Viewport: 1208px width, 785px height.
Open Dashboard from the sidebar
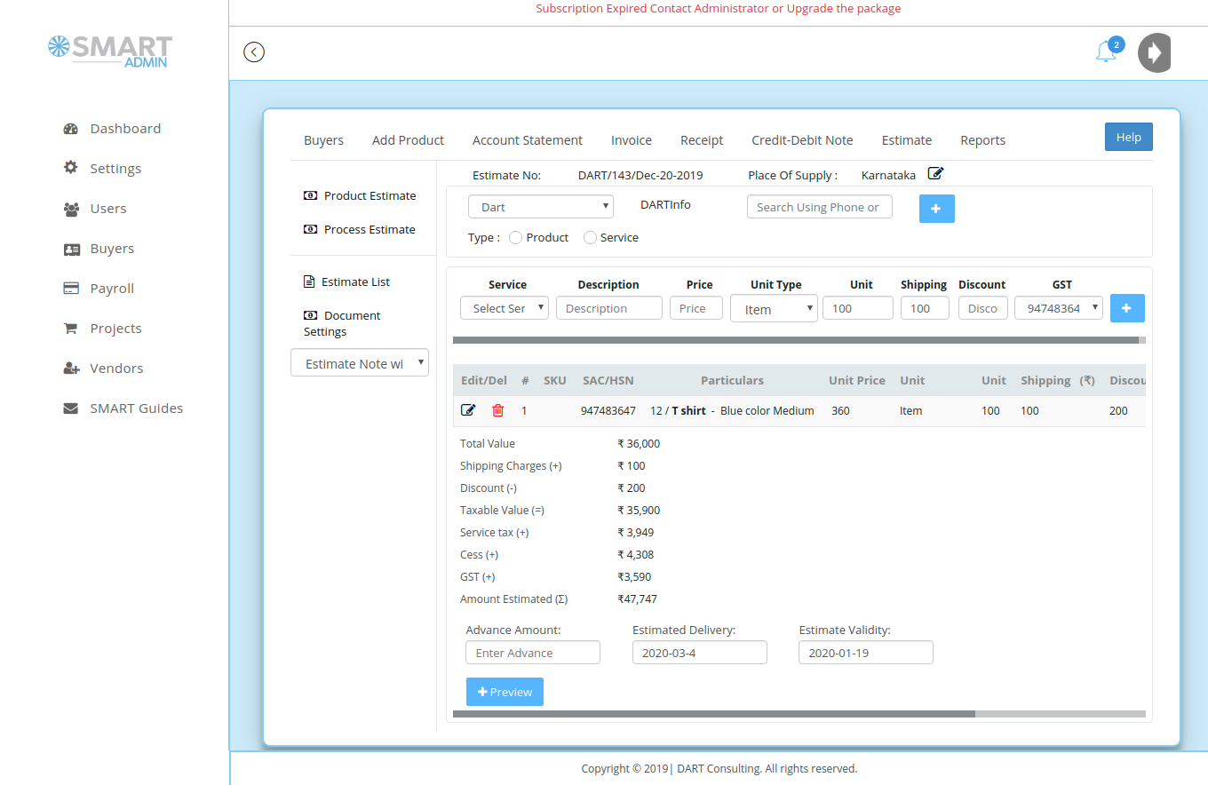[125, 129]
